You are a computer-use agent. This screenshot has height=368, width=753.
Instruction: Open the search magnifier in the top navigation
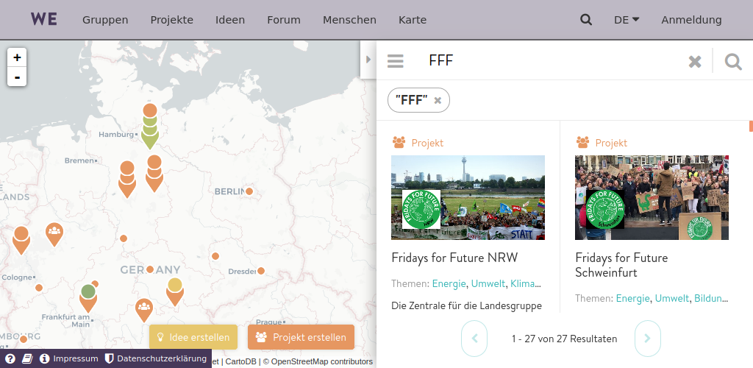point(586,20)
